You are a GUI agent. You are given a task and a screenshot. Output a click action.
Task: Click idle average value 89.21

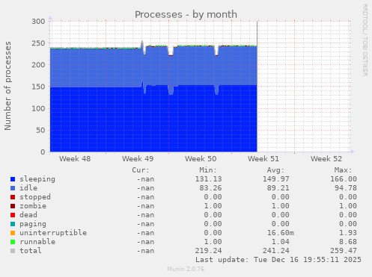(278, 188)
